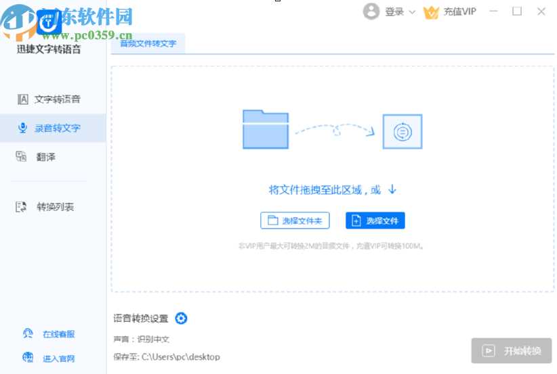This screenshot has height=374, width=557.
Task: Click the globe icon for official website
Action: tap(28, 358)
